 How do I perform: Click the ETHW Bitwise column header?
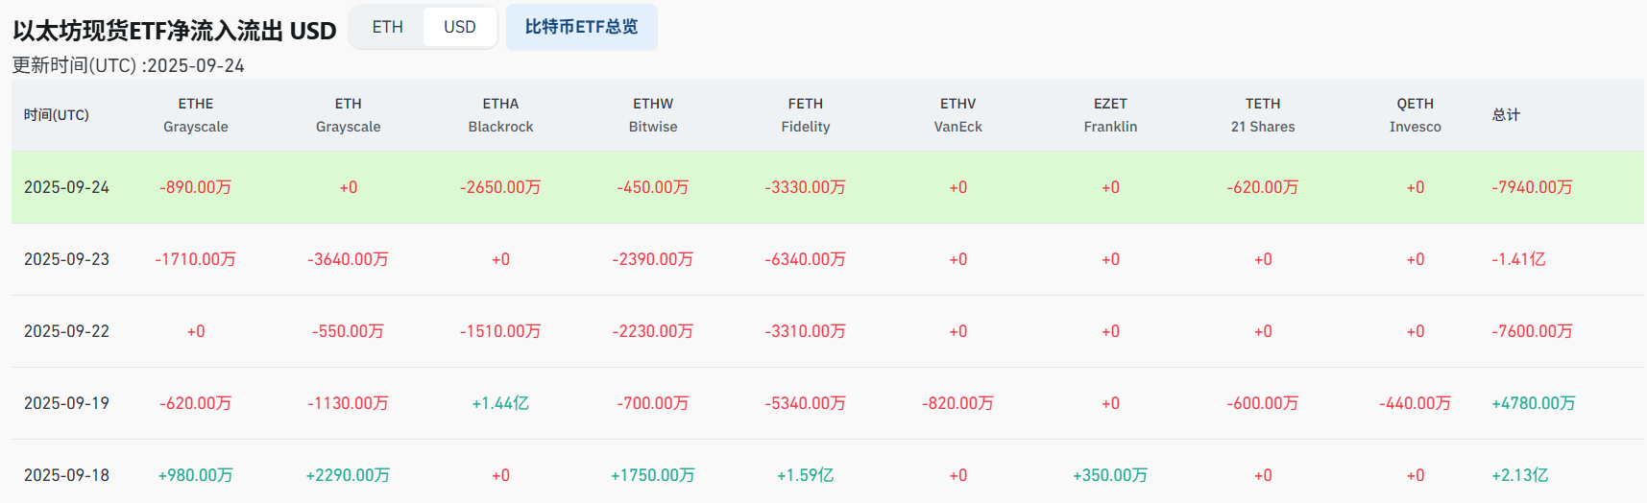pos(653,115)
